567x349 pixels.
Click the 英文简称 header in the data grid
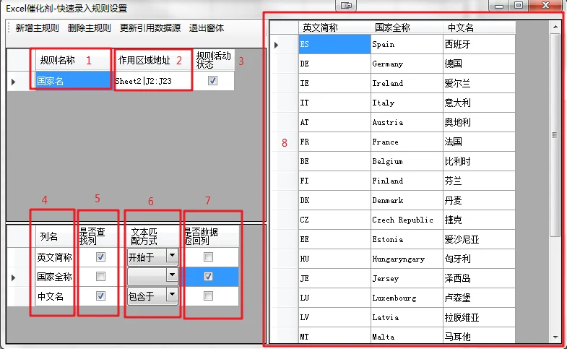click(x=334, y=27)
